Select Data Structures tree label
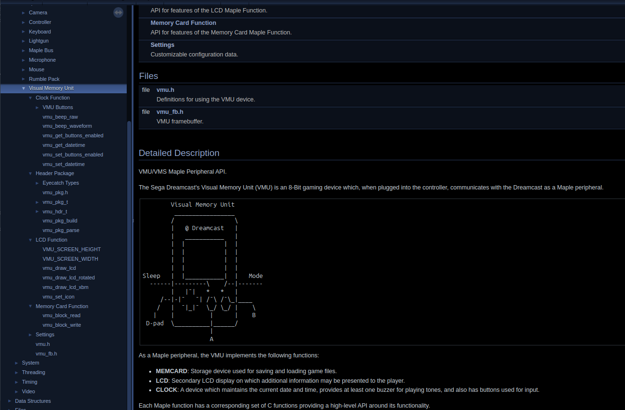 (x=33, y=401)
